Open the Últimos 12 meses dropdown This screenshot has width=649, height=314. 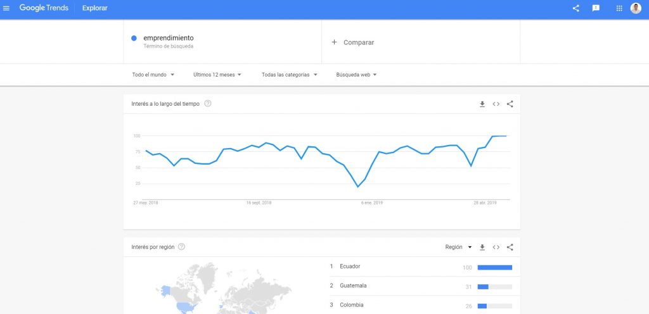pyautogui.click(x=217, y=75)
